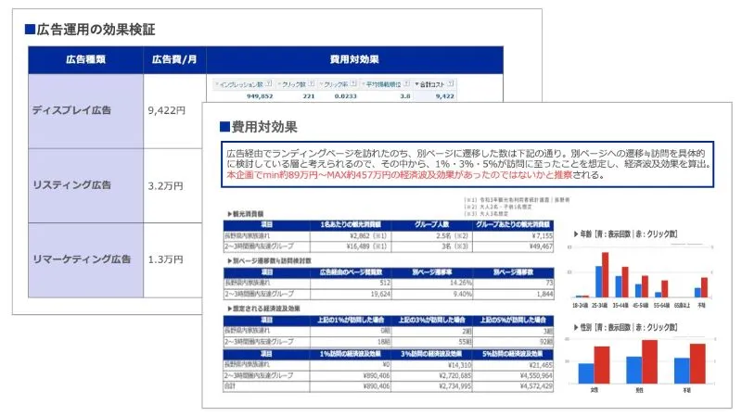Click the ¥7,155 cell
This screenshot has height=416, width=742.
click(x=542, y=235)
